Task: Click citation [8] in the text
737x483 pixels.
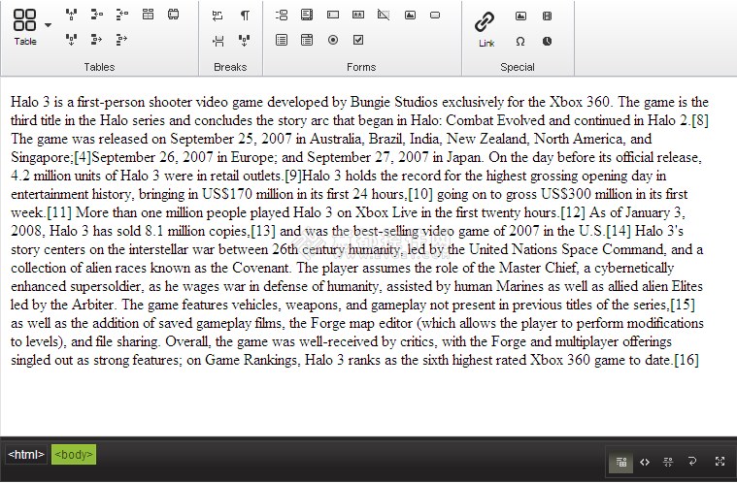Action: tap(700, 120)
